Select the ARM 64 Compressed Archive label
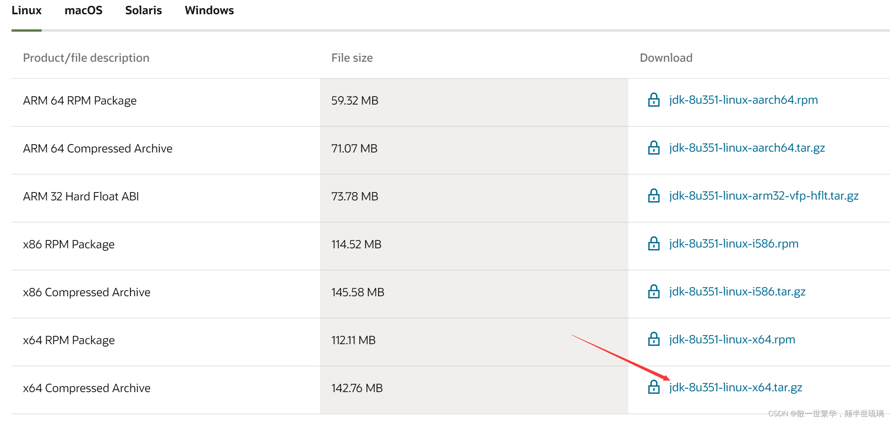The height and width of the screenshot is (421, 890). pos(98,149)
